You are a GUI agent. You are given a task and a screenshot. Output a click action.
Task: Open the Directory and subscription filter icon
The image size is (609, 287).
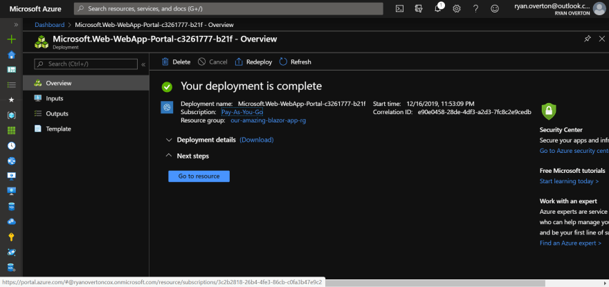[418, 8]
